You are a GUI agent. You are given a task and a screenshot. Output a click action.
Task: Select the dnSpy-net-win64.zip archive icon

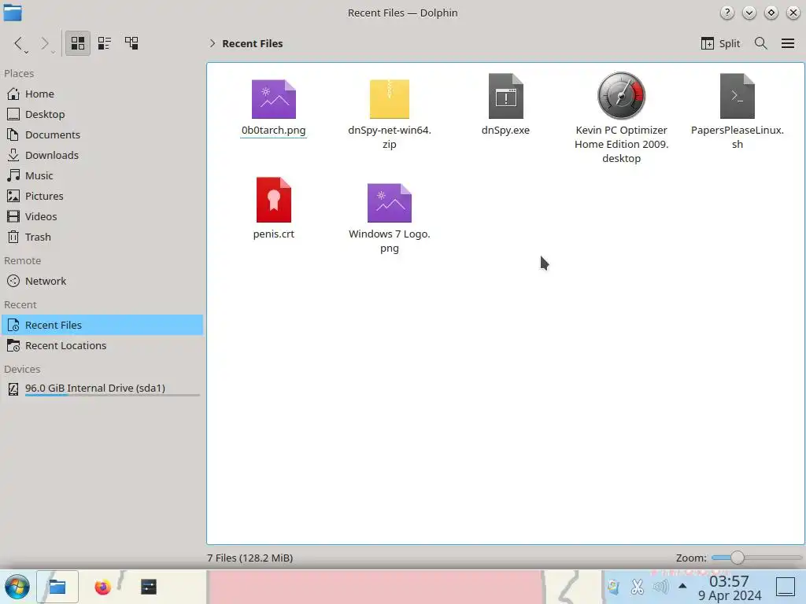(x=389, y=98)
